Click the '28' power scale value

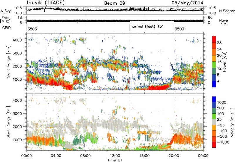point(219,43)
